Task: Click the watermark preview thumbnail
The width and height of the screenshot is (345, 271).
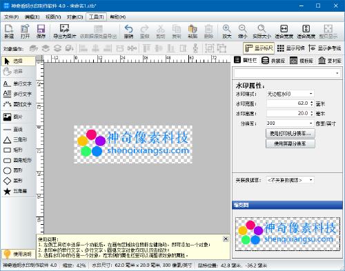Action: click(288, 234)
